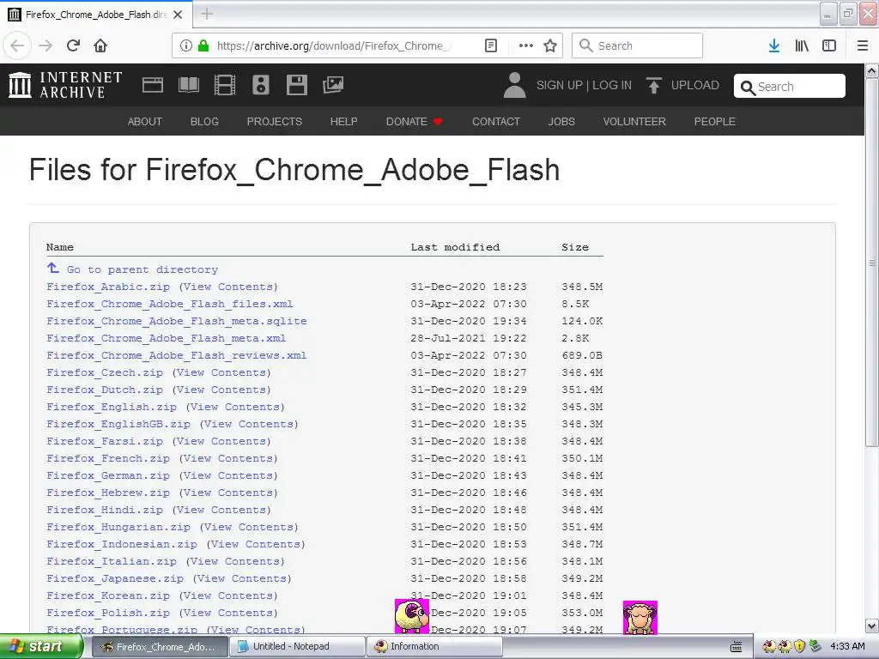Click the LOG IN link
The width and height of the screenshot is (879, 659).
pos(612,85)
